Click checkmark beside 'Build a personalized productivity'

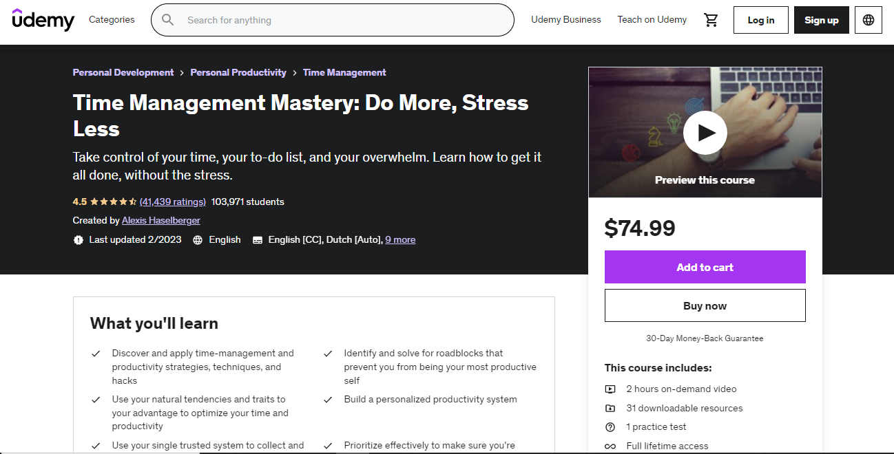coord(328,400)
